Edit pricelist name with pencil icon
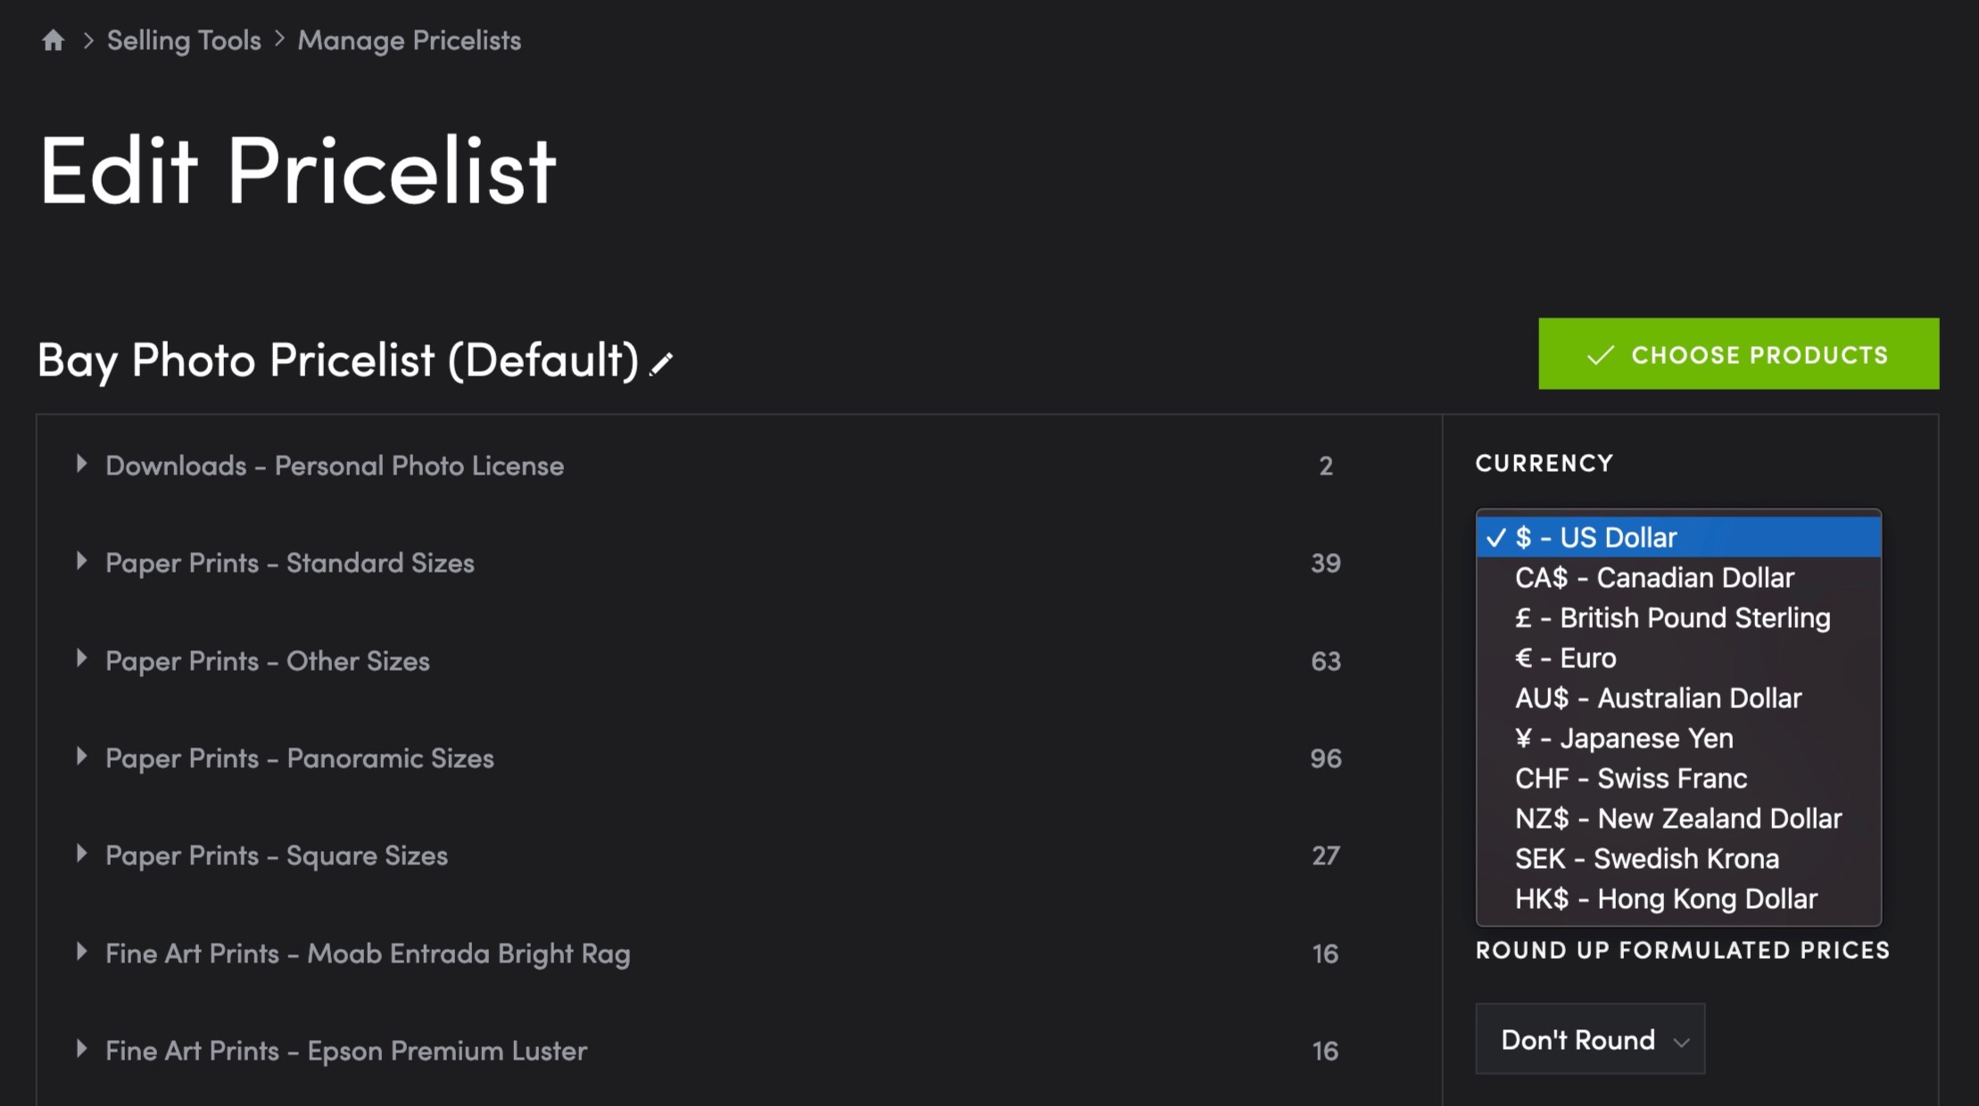 click(661, 364)
